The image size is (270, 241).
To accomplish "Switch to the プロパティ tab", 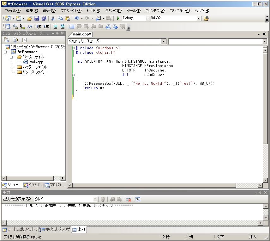I will click(x=54, y=185).
